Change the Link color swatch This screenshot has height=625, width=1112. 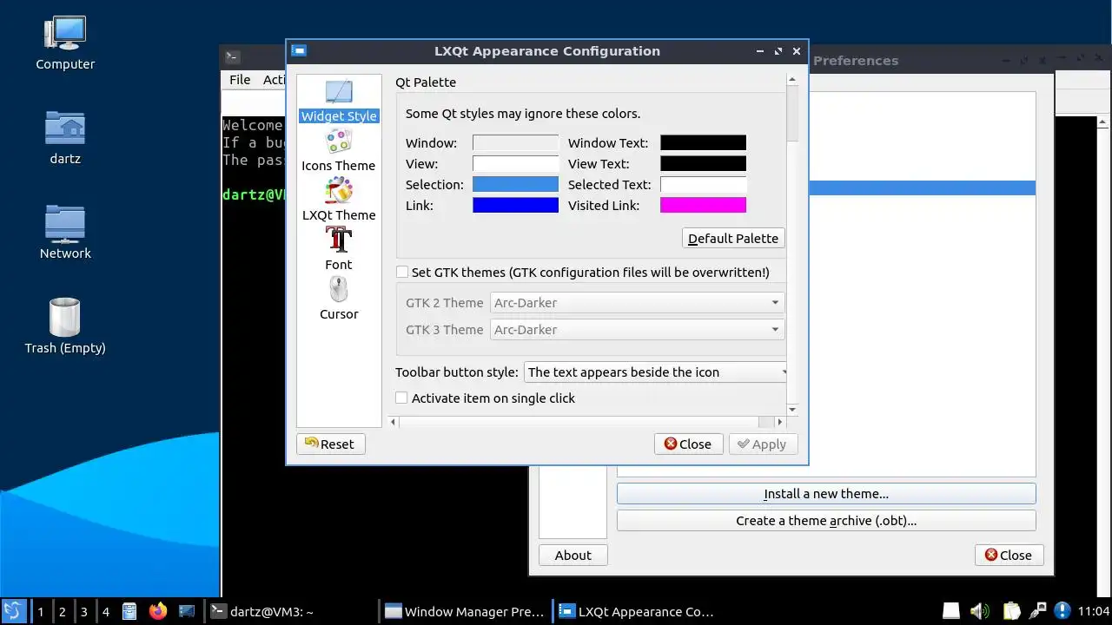click(515, 206)
